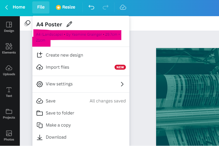Click Resize premium button
Viewport: 219px width, 146px height.
click(x=65, y=7)
